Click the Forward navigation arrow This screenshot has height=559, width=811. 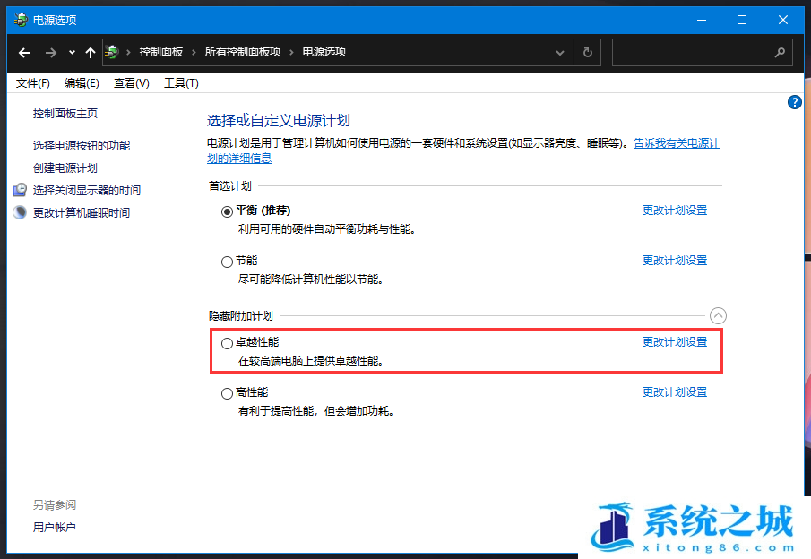click(x=51, y=53)
